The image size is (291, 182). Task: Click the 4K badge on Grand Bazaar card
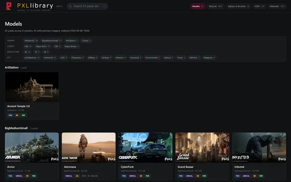click(198, 176)
